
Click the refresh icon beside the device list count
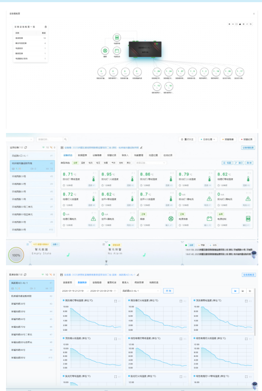26,148
